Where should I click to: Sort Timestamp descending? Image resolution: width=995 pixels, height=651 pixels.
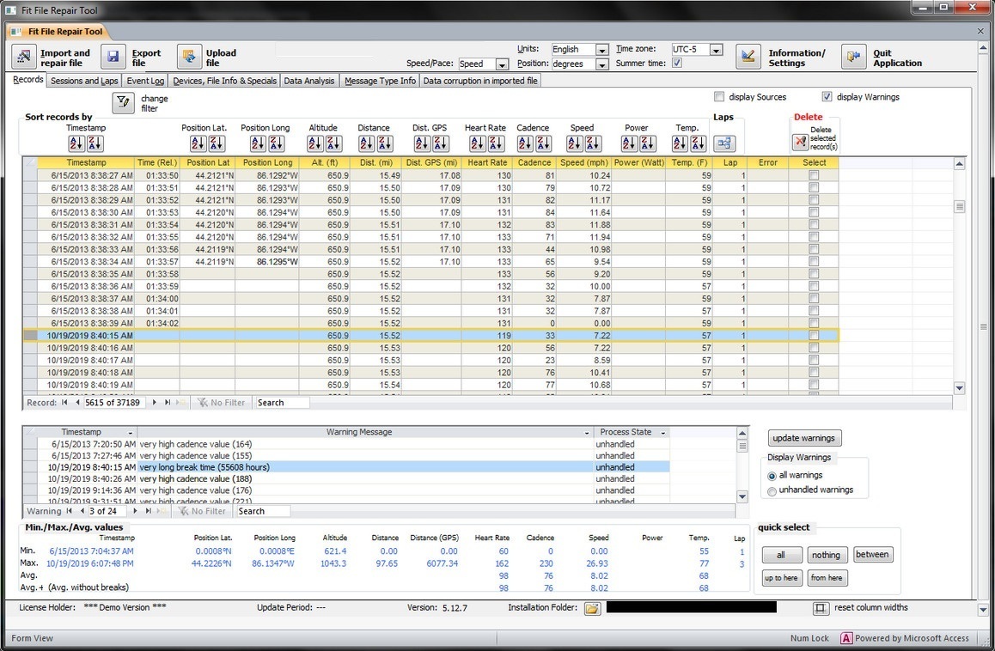pos(95,143)
